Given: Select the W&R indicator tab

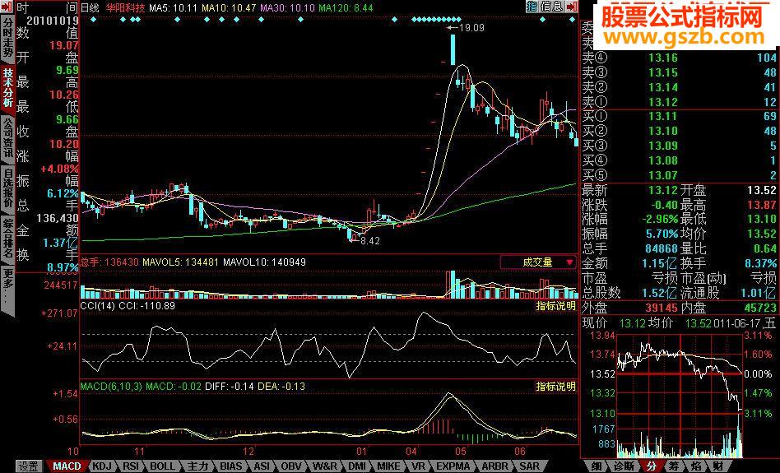Looking at the screenshot, I should [x=324, y=466].
